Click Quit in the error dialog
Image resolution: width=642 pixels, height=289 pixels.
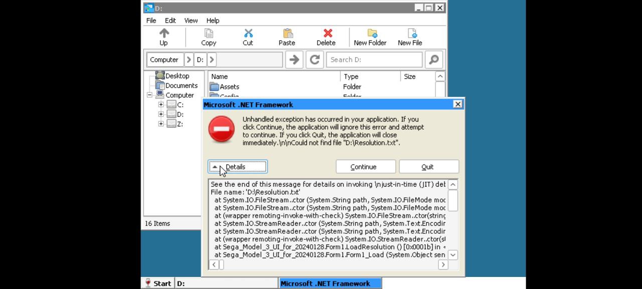coord(429,167)
